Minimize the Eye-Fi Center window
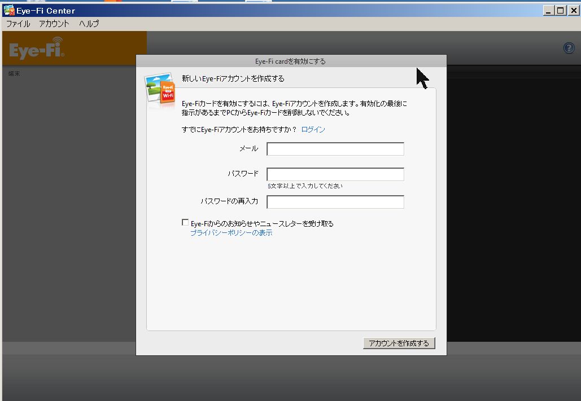The image size is (581, 401). coord(548,11)
